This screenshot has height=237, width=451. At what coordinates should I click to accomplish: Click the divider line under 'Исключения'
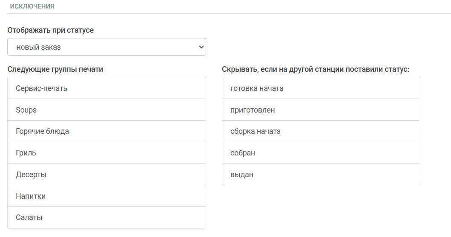(x=229, y=14)
